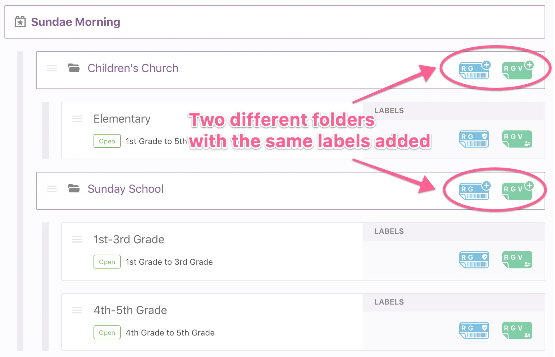This screenshot has height=357, width=555.
Task: Click the green RGV label on Sunday School
Action: point(517,191)
